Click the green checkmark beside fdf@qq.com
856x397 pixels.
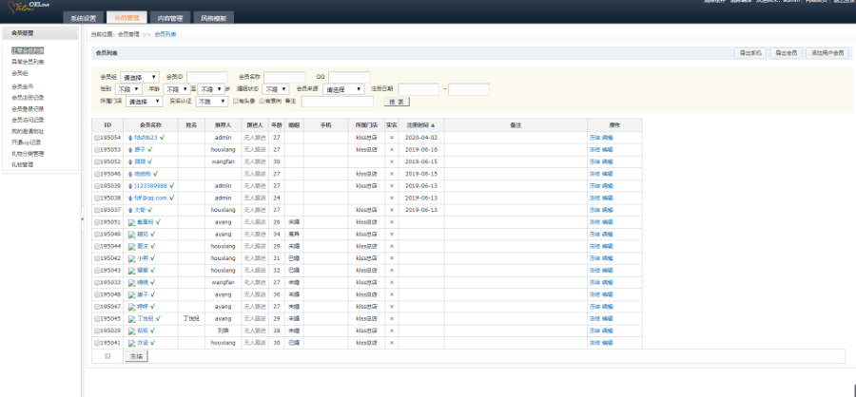(x=174, y=198)
